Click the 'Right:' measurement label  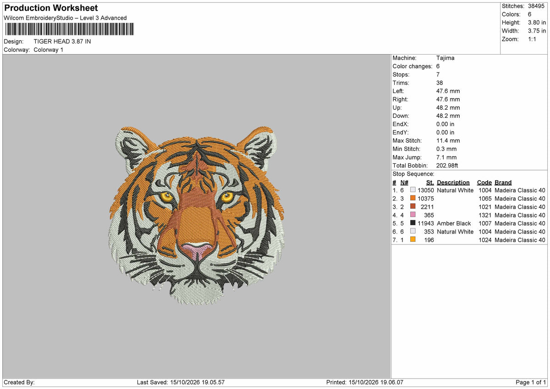pos(400,99)
